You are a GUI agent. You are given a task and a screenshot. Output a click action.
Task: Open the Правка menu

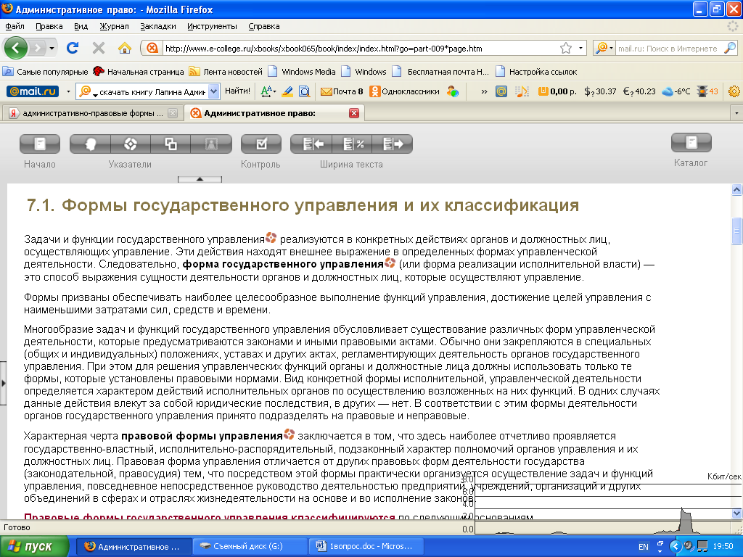[x=49, y=26]
